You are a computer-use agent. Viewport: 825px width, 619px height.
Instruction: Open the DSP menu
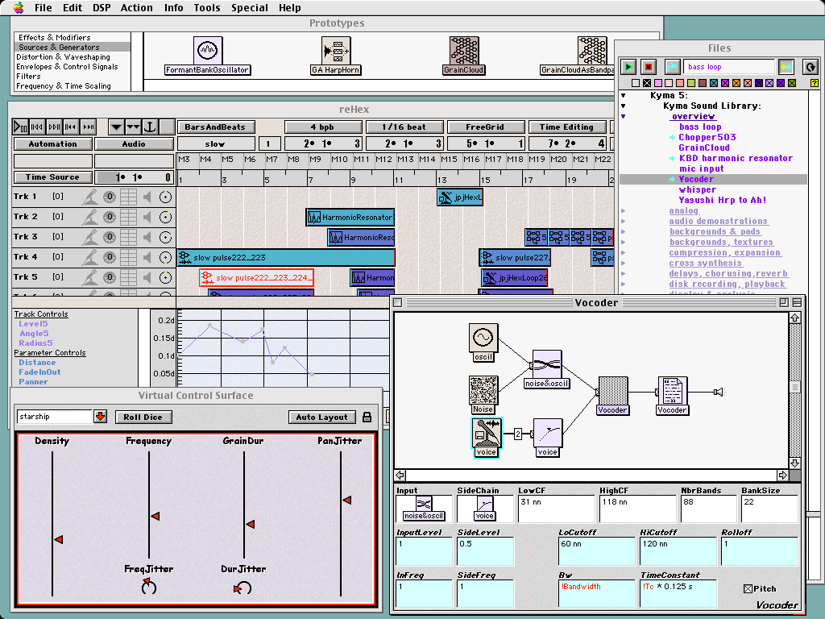point(102,8)
